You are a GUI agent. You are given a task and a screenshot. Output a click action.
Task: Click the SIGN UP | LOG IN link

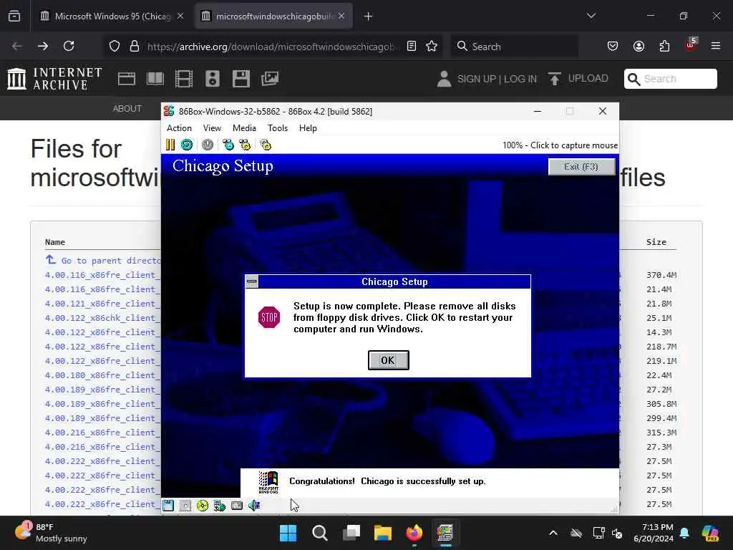(497, 79)
